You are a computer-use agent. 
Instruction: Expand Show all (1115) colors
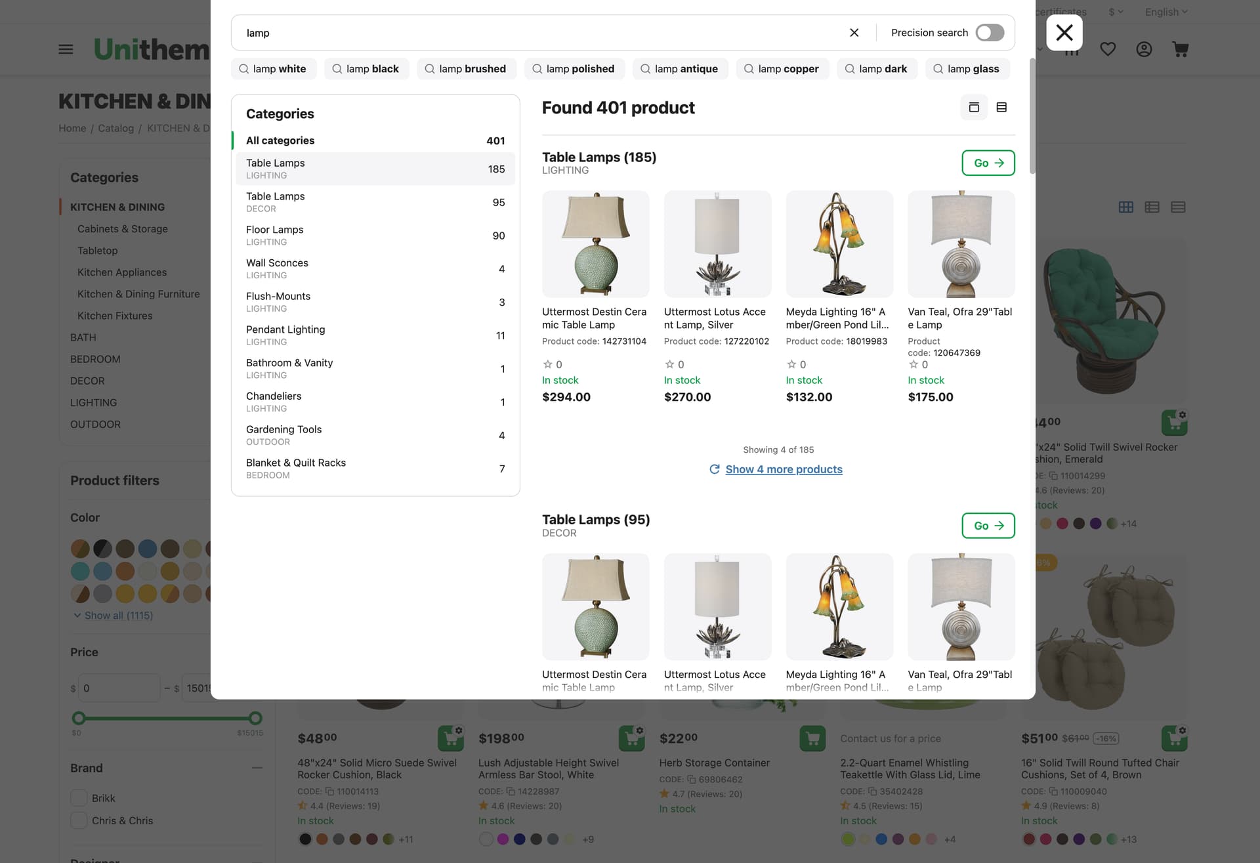(x=113, y=616)
